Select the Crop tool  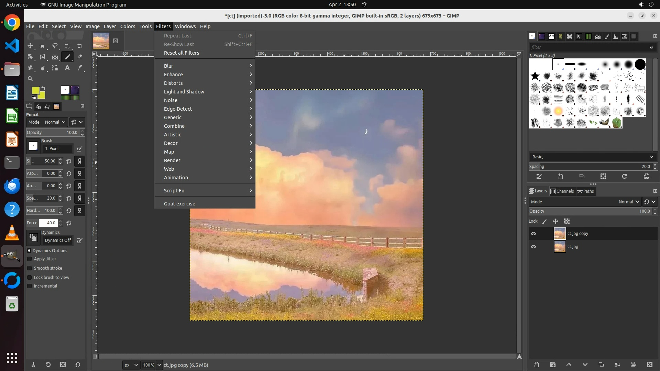pyautogui.click(x=80, y=46)
